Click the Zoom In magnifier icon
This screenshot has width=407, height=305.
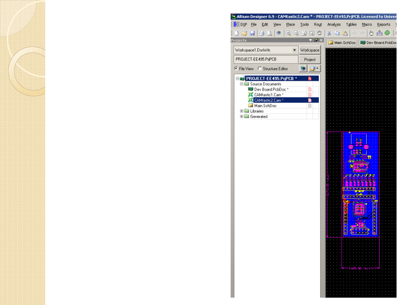coord(288,33)
